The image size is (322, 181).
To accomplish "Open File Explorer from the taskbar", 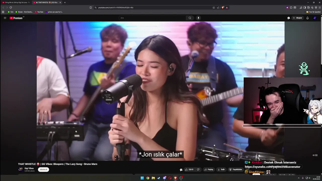I will (153, 178).
